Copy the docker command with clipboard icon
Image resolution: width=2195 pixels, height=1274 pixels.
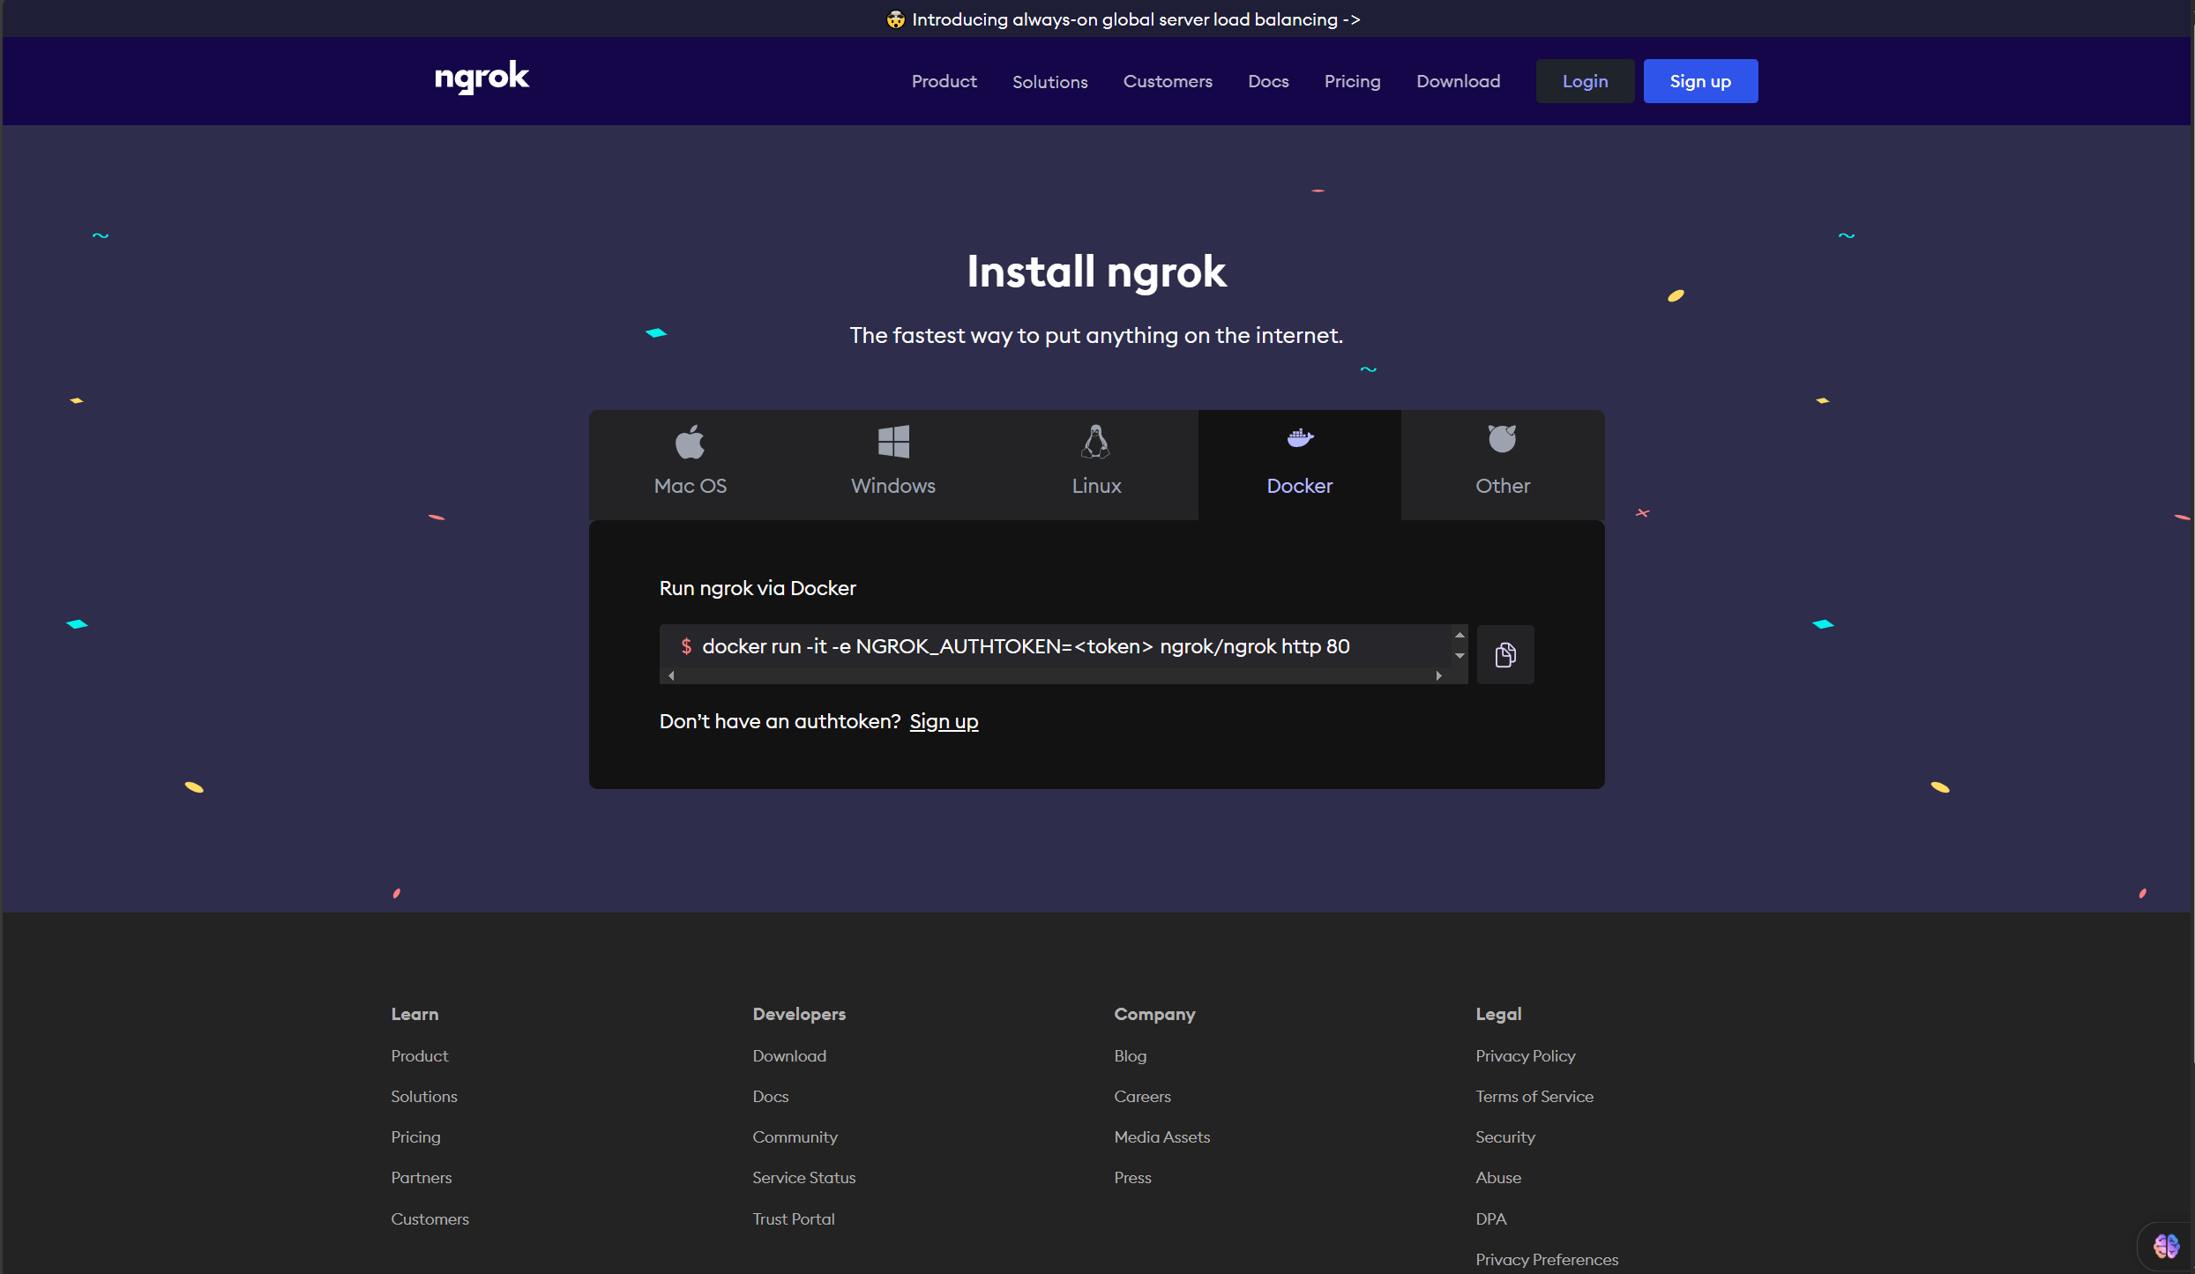click(x=1504, y=655)
